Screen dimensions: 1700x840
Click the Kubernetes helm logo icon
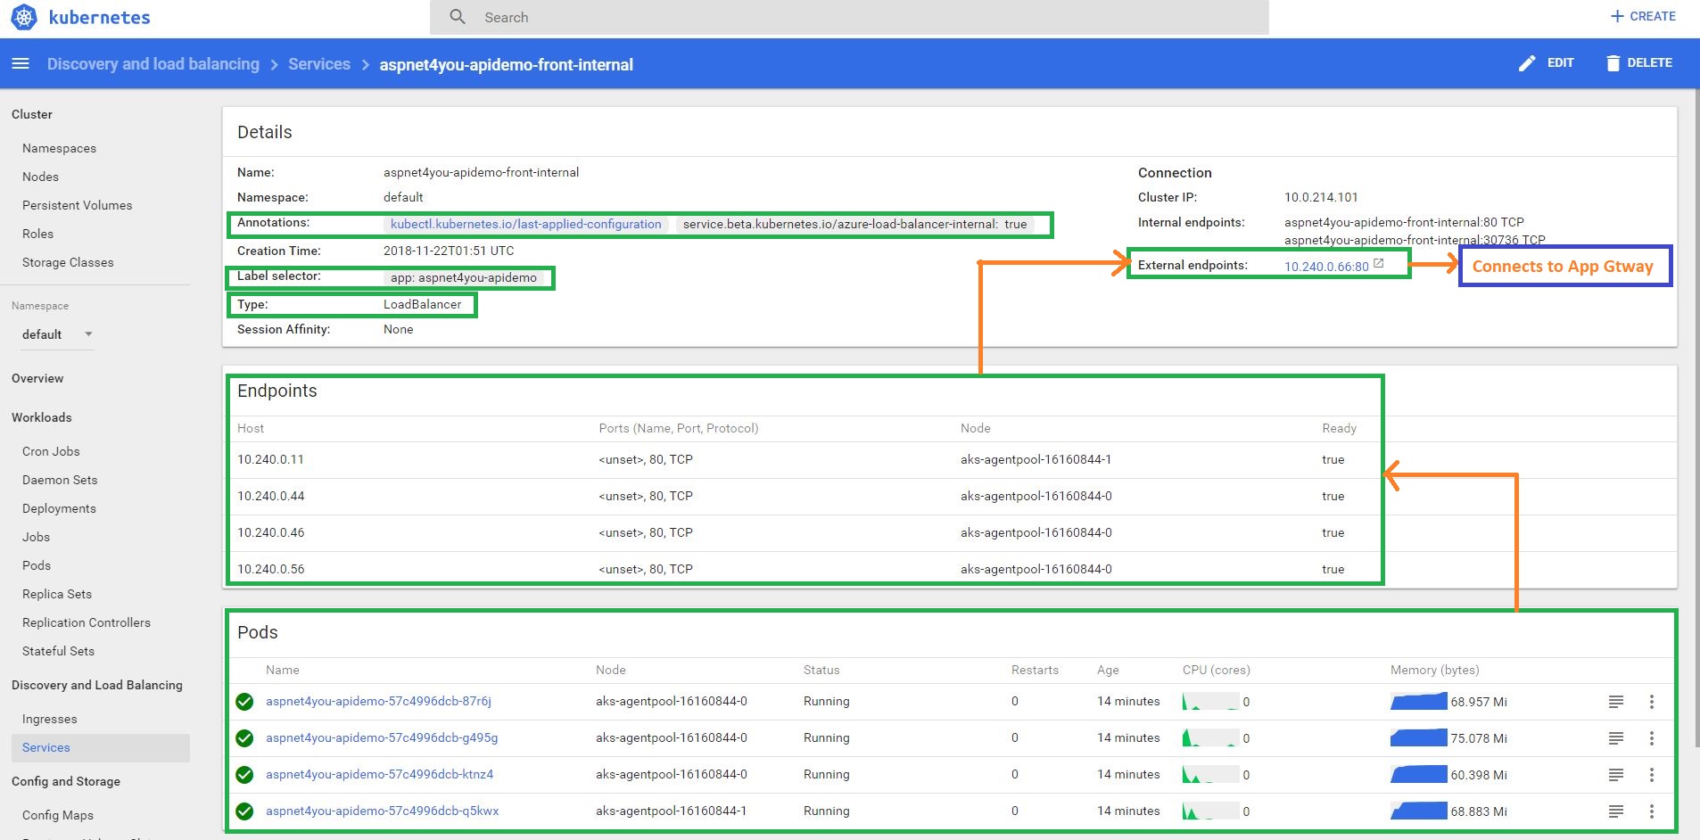[x=24, y=17]
